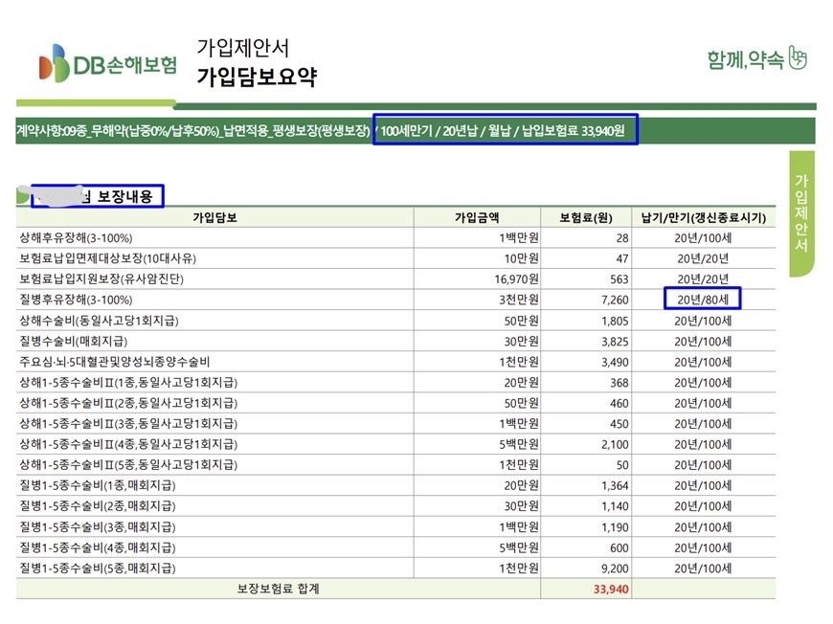Click the highlighted 20년/80세 cell
This screenshot has height=624, width=833.
pyautogui.click(x=703, y=300)
